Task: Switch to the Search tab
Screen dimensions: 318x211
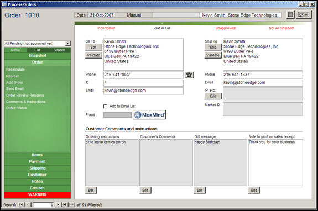Action: coord(59,50)
